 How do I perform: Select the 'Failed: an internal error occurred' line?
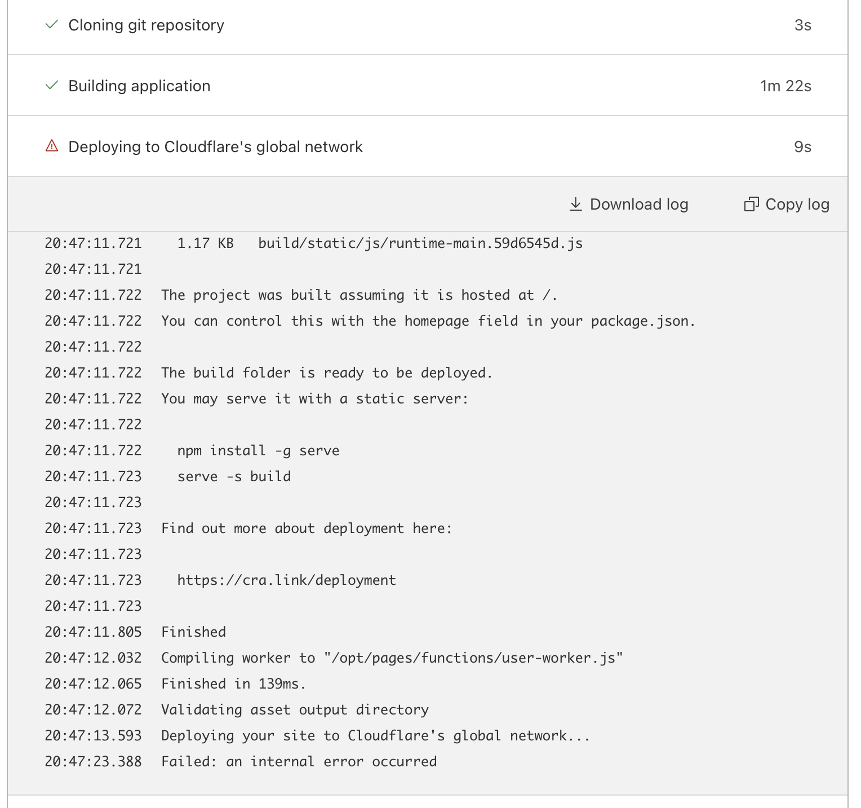pyautogui.click(x=299, y=762)
